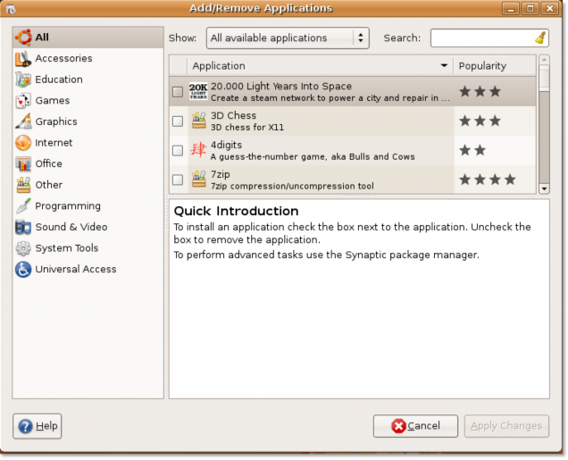Viewport: 568px width, 460px height.
Task: Click the two-star rating for 4digits
Action: coord(472,150)
